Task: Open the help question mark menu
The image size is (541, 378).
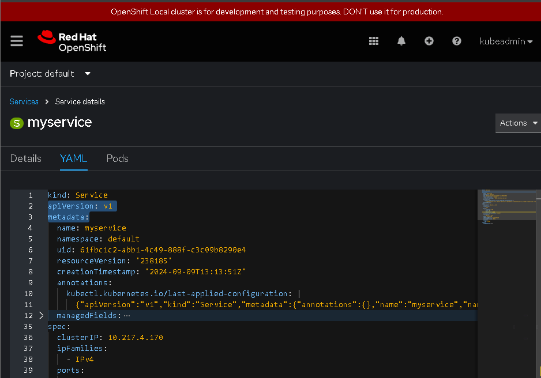Action: click(x=456, y=41)
